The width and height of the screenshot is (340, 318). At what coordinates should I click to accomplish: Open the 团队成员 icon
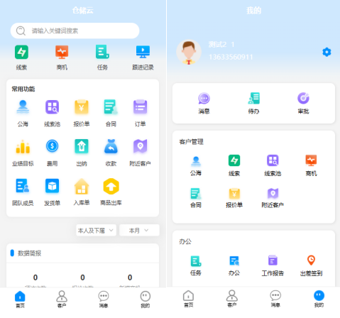(23, 186)
